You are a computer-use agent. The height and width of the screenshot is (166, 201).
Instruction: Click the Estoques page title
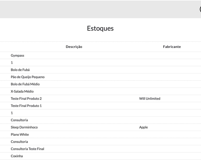point(100,28)
